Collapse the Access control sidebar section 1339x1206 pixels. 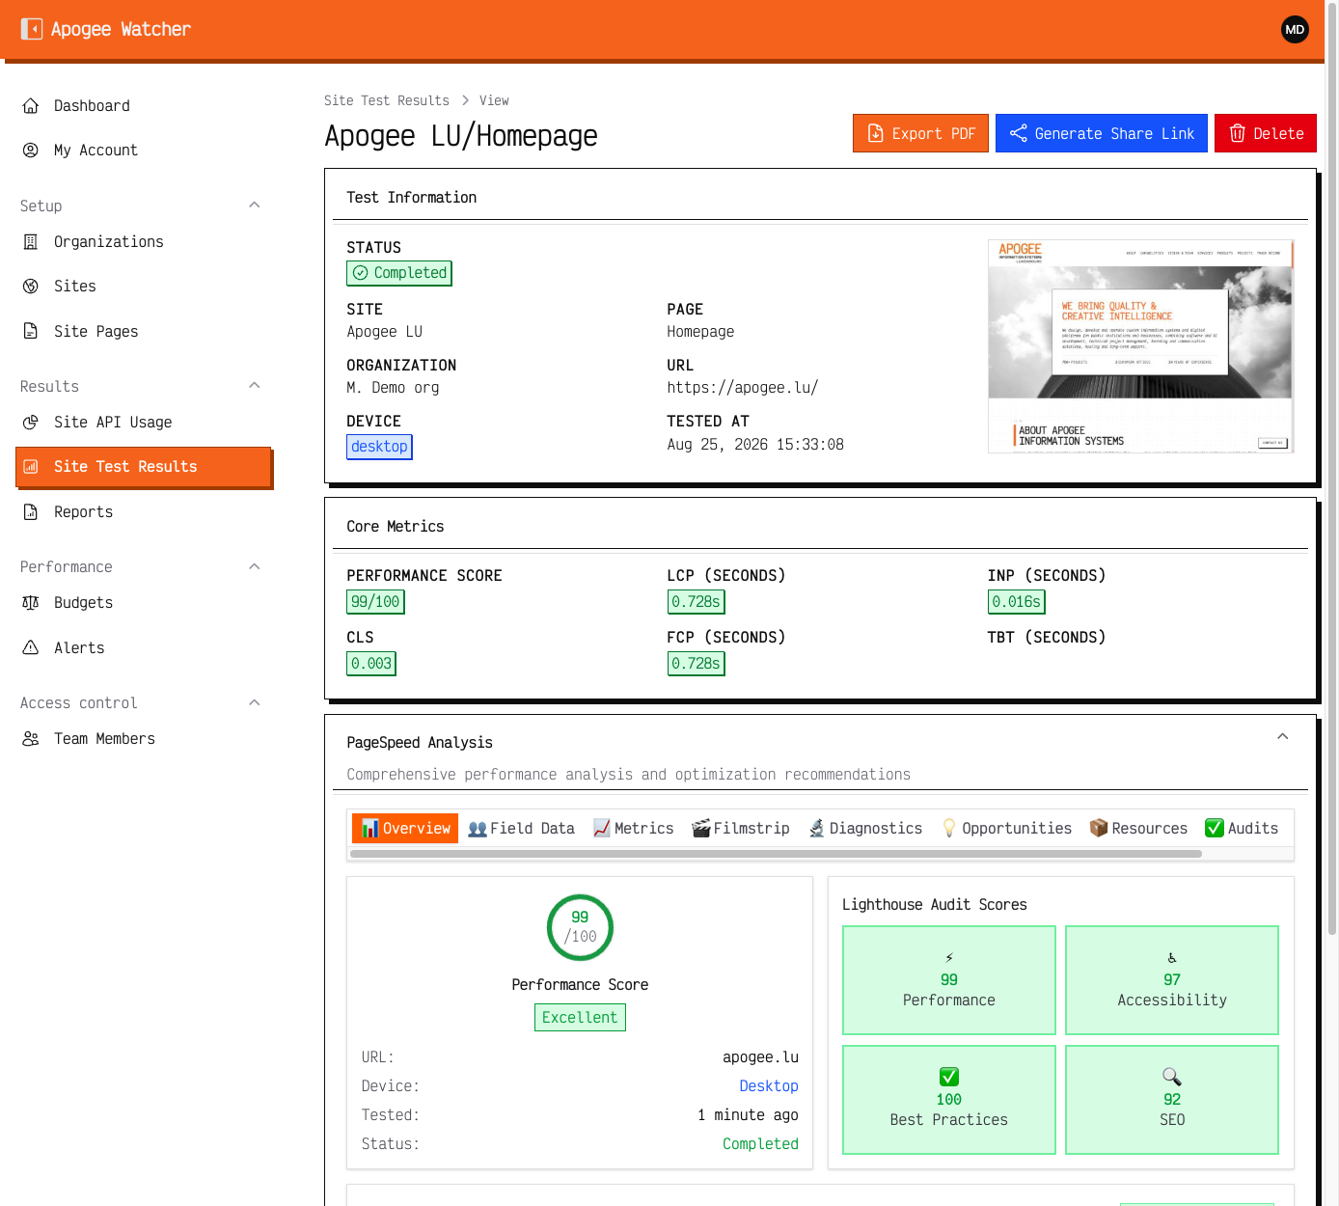255,702
